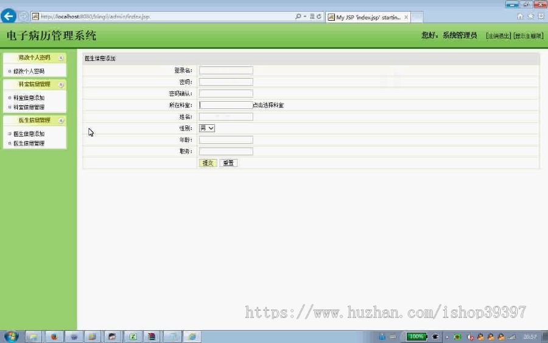Open browser Tools gear icon
The height and width of the screenshot is (343, 548).
click(x=541, y=16)
